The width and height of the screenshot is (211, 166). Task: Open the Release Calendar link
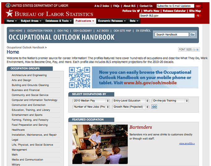tap(174, 11)
